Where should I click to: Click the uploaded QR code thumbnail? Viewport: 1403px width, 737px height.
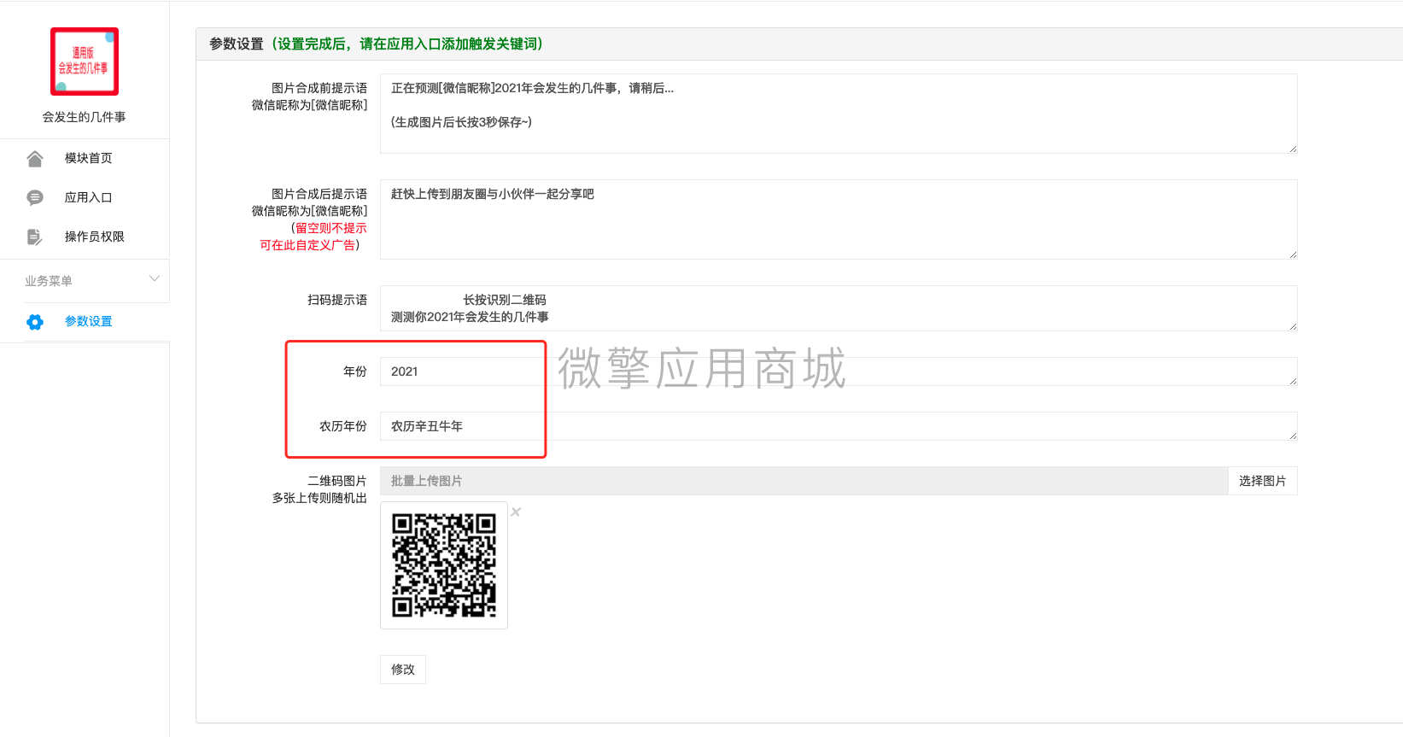(x=444, y=565)
